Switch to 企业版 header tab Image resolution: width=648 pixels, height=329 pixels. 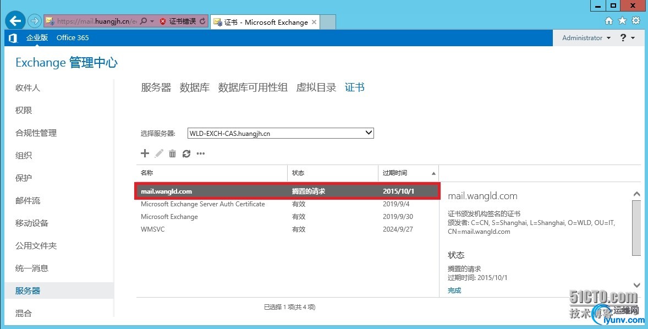click(x=37, y=37)
